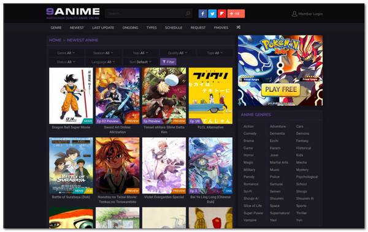Select the Mecha genre
This screenshot has width=368, height=232.
(301, 162)
